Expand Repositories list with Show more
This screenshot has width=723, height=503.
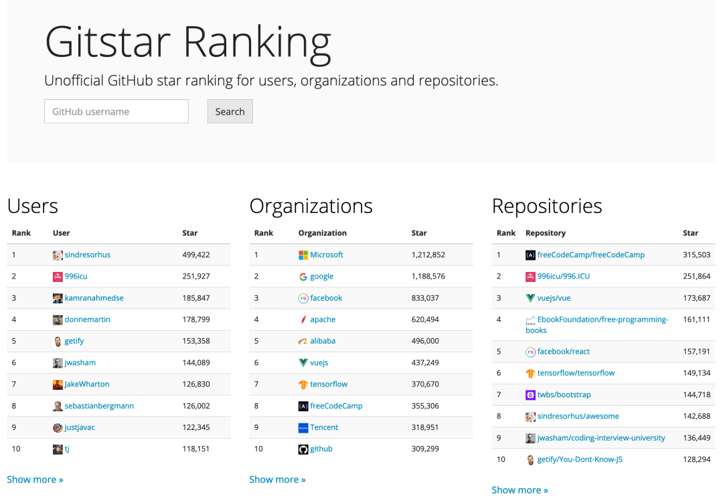519,490
